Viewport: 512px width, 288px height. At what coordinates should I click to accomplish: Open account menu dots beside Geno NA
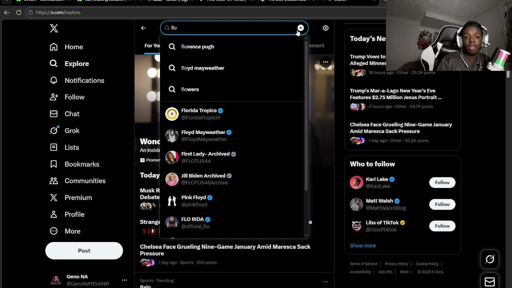(124, 280)
